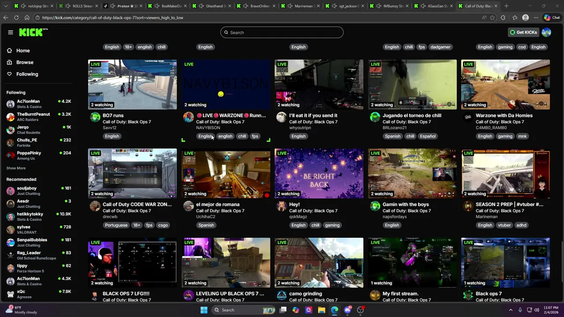Click whyoutripn channel avatar
The image size is (564, 317).
point(281,117)
